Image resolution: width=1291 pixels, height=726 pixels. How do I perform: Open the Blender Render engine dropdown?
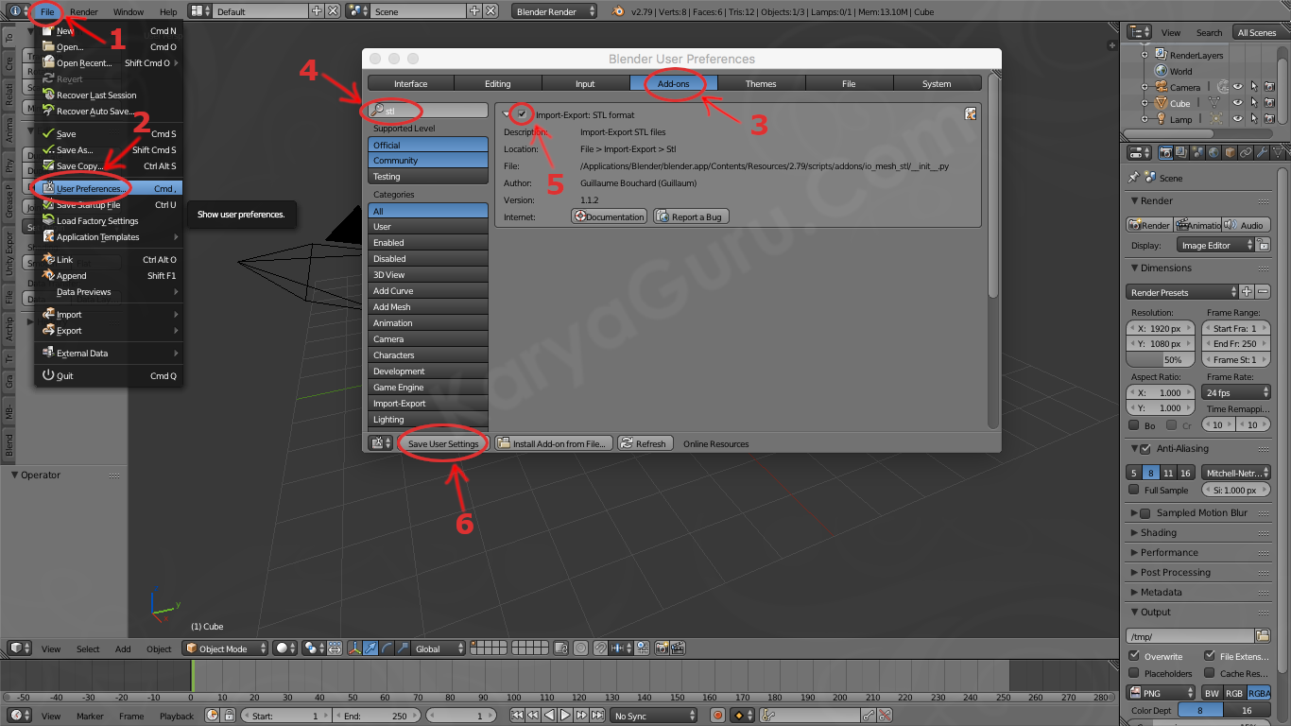pyautogui.click(x=555, y=11)
